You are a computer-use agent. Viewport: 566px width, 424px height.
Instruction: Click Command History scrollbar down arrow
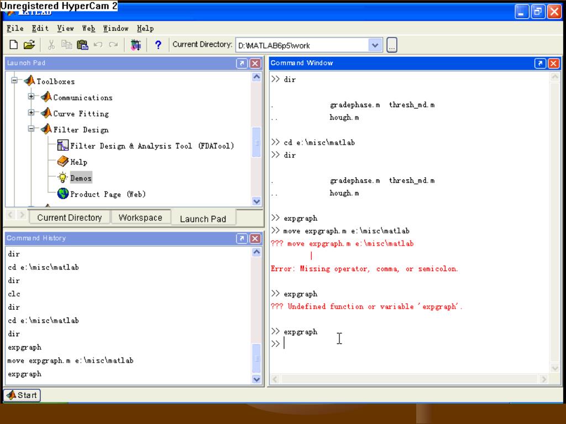(x=256, y=379)
